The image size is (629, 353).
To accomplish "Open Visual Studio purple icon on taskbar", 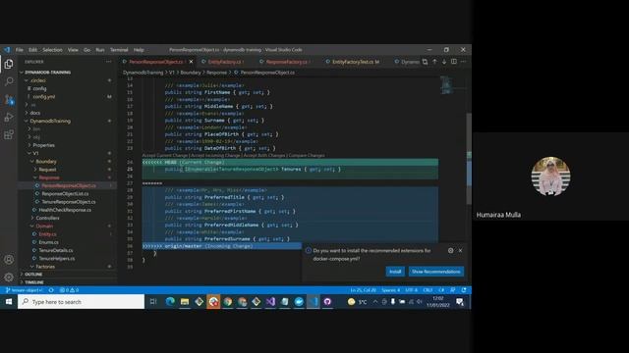I will (x=270, y=302).
